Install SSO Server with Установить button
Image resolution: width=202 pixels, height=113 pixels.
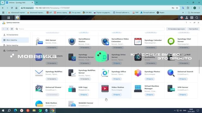pos(52,47)
